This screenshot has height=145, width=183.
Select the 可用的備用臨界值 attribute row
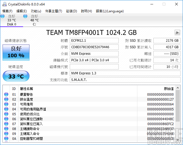coord(89,109)
